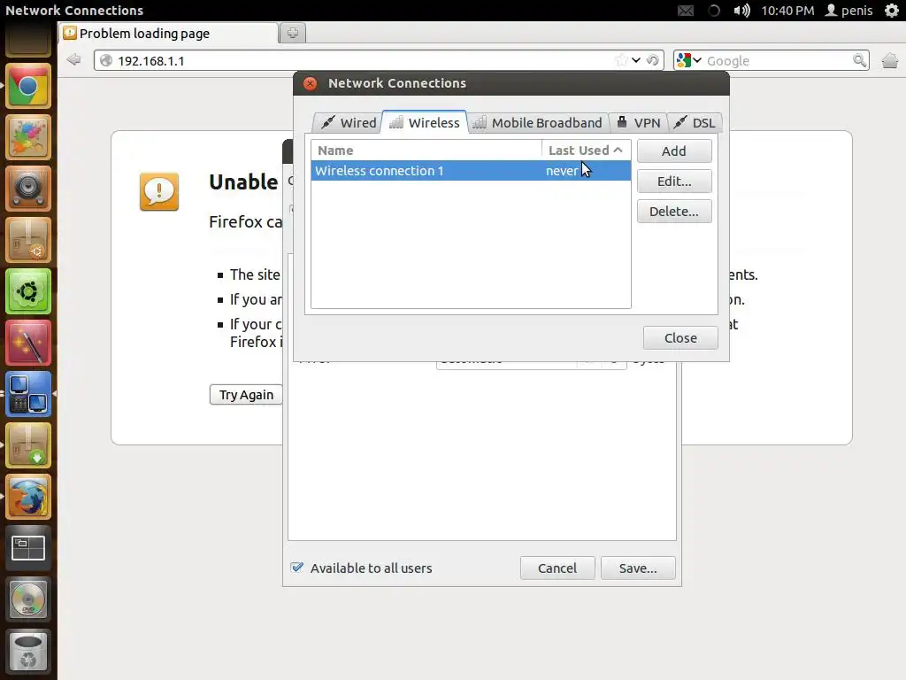Open the network computers launcher icon
Image resolution: width=906 pixels, height=680 pixels.
pos(27,394)
